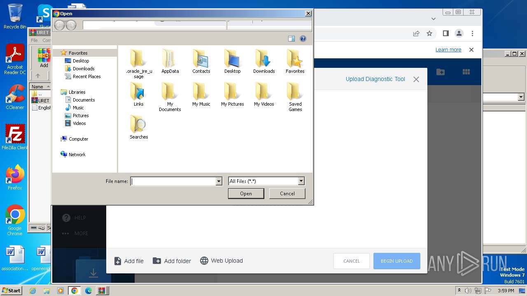Close the Upload Diagnostic Tool panel
The width and height of the screenshot is (527, 296).
coord(416,79)
